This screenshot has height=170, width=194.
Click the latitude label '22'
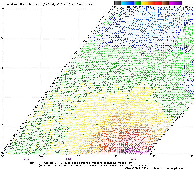tap(2, 126)
